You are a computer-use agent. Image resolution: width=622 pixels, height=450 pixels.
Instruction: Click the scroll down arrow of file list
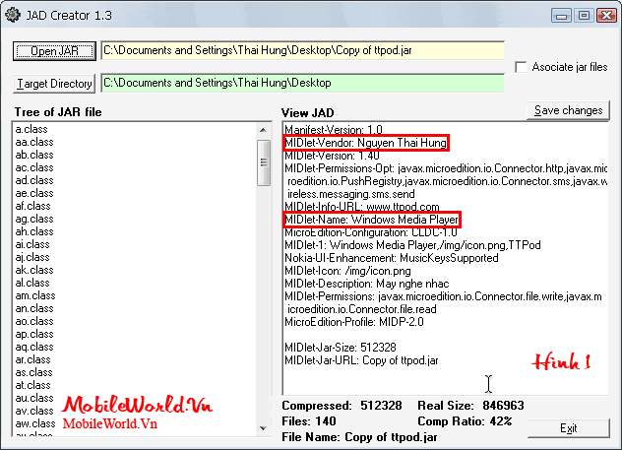[x=264, y=428]
